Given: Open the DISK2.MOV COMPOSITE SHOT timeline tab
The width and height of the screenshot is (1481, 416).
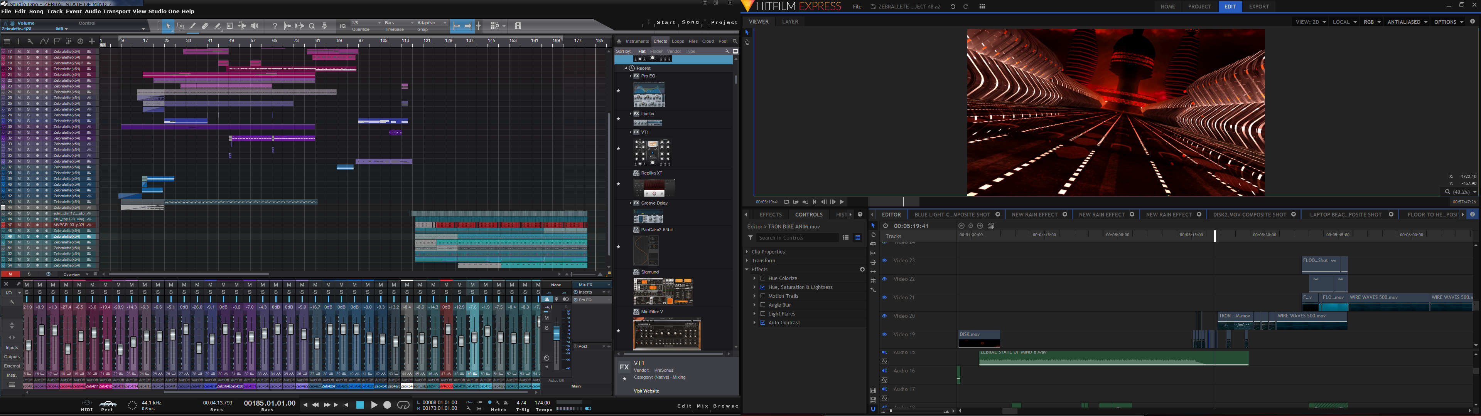Looking at the screenshot, I should coord(1249,214).
